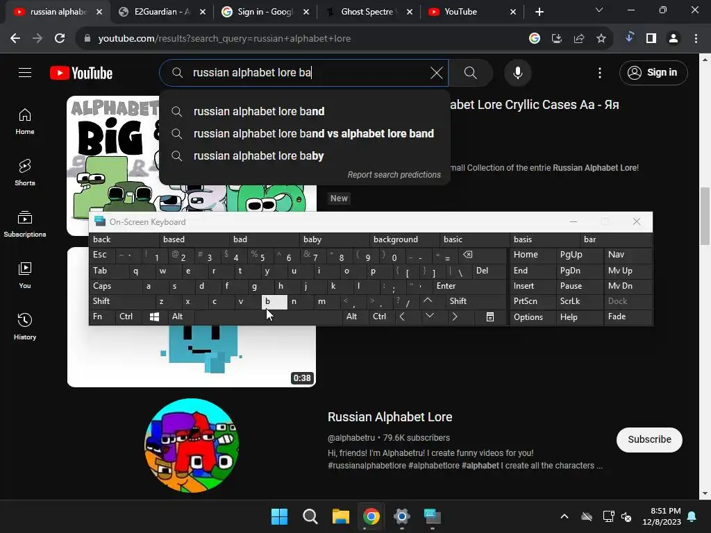Share this page from address bar
The width and height of the screenshot is (711, 533).
click(x=579, y=39)
